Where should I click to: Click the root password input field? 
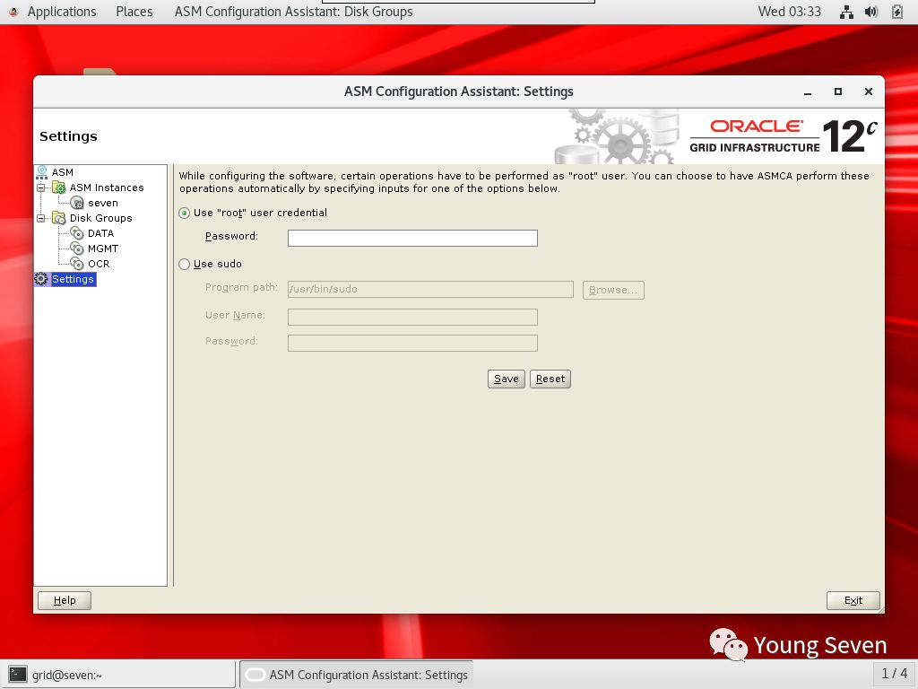411,238
